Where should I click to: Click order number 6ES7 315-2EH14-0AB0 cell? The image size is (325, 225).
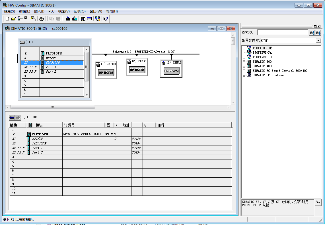click(84, 134)
